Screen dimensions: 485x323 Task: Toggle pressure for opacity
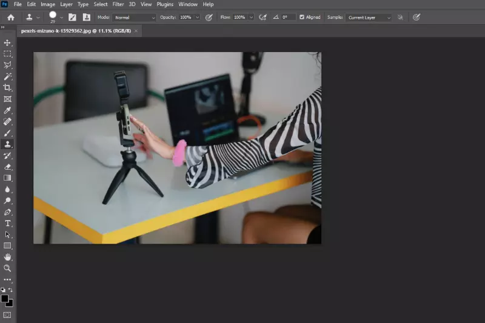(209, 18)
